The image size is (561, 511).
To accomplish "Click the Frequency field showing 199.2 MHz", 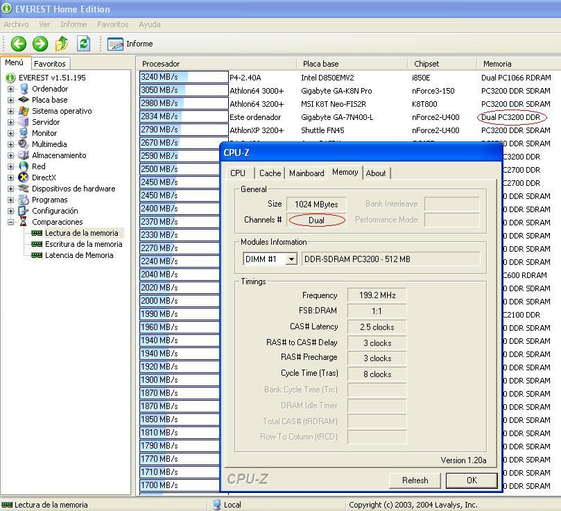I will click(377, 295).
